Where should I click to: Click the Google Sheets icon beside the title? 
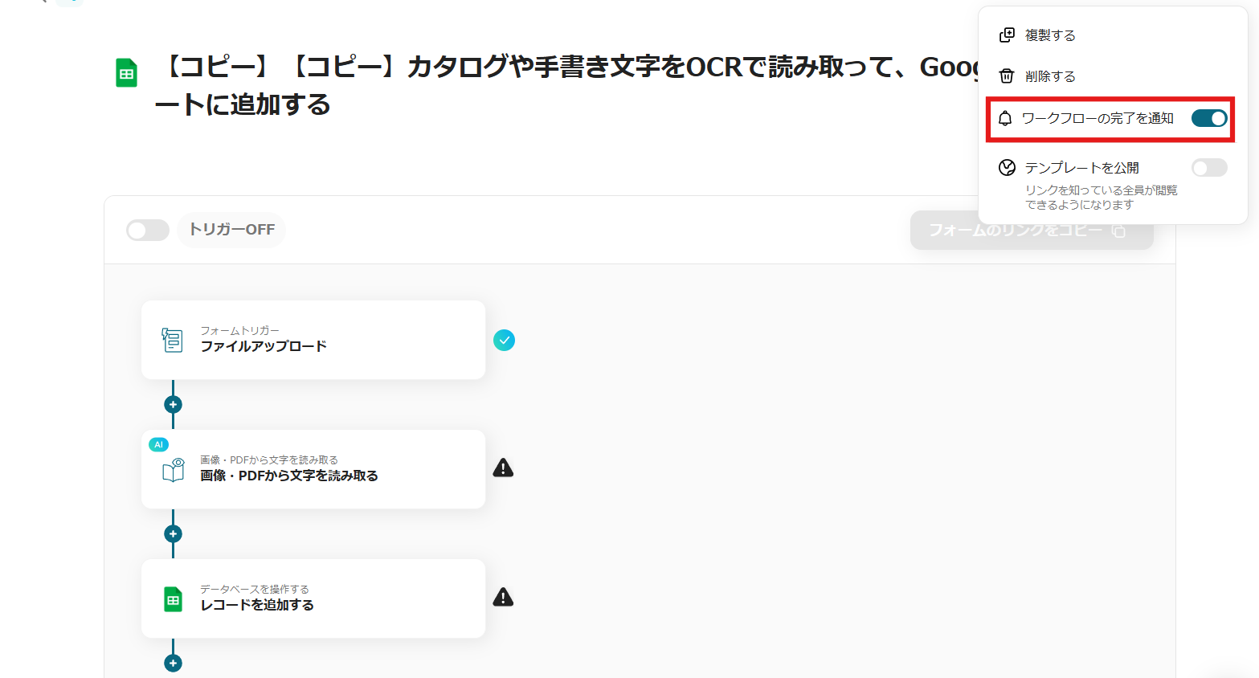(126, 73)
